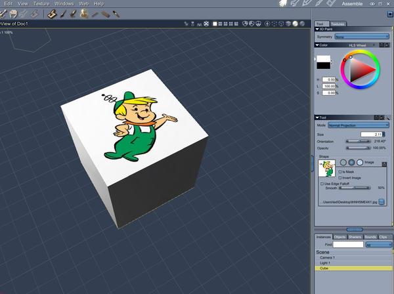Open the Model room wrench icon
Image resolution: width=394 pixels, height=294 pixels.
point(294,3)
